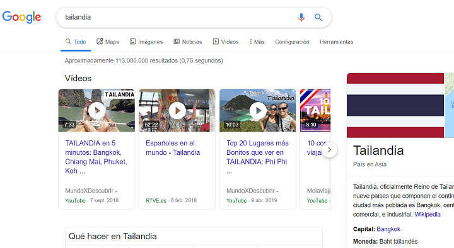
Task: Click the 6 feb. 2018 date text
Action: pos(183,200)
